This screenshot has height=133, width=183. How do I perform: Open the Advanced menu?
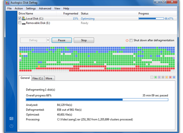45,8
